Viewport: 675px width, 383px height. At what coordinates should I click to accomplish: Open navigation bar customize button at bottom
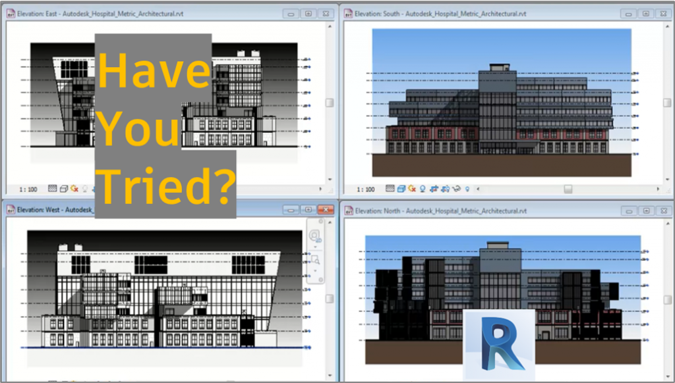[321, 280]
